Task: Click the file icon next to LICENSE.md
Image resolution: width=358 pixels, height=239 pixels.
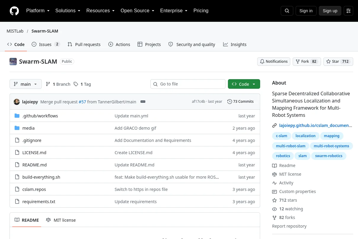Action: coord(17,153)
